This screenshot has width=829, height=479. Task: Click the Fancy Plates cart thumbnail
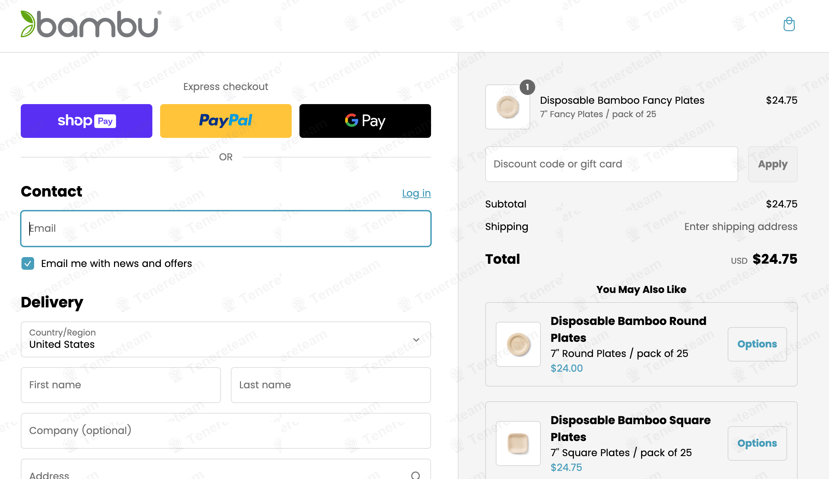[508, 107]
